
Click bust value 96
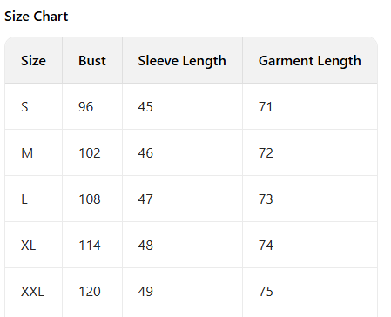85,107
